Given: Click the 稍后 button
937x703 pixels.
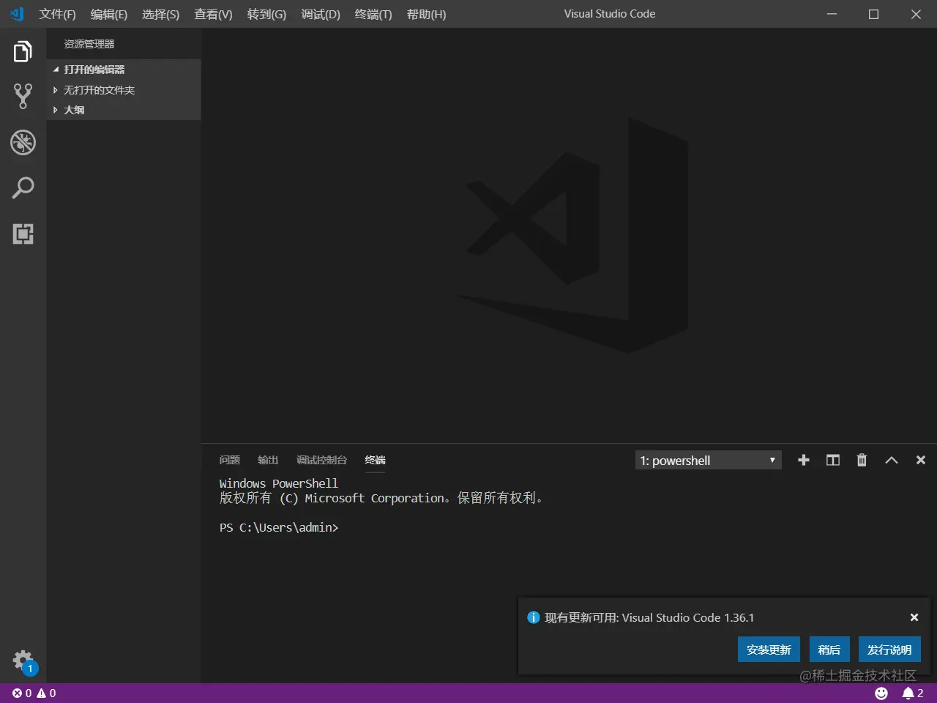Looking at the screenshot, I should point(829,650).
